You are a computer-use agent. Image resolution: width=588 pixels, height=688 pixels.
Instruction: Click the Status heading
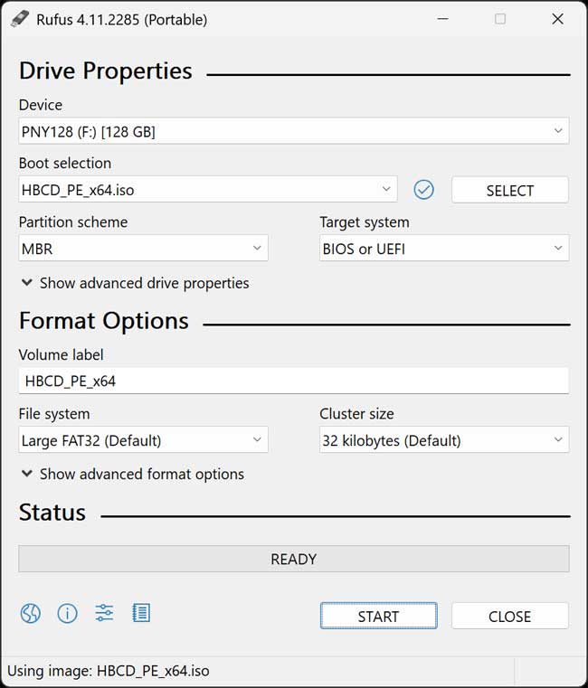pyautogui.click(x=52, y=512)
